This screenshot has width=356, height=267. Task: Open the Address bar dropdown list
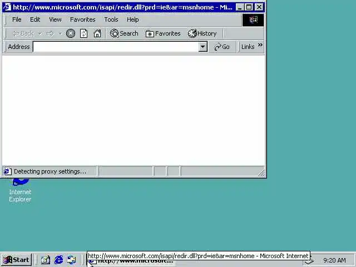pos(202,47)
